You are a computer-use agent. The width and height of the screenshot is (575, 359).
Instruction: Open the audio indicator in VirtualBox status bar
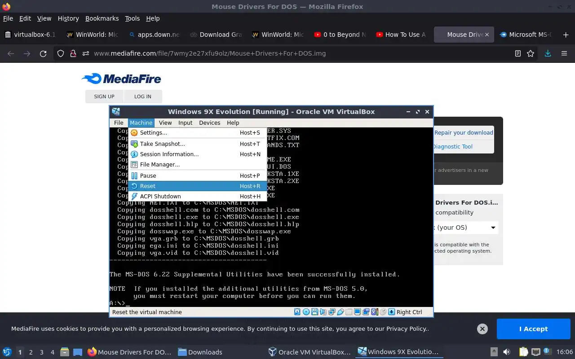click(323, 312)
